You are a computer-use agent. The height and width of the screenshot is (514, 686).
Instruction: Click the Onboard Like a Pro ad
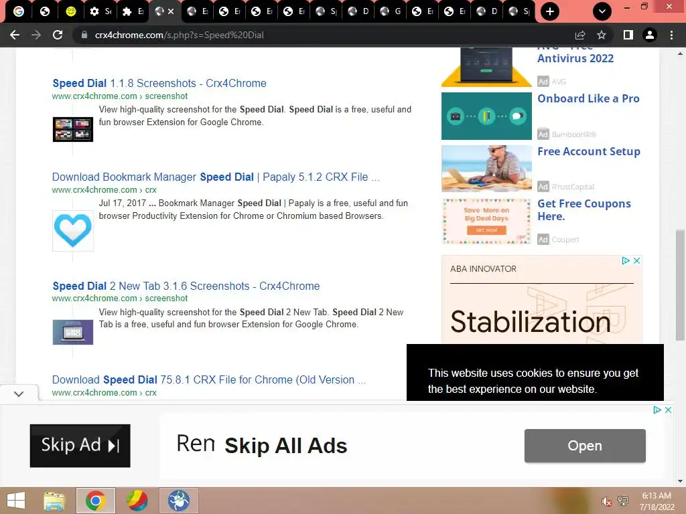click(588, 99)
